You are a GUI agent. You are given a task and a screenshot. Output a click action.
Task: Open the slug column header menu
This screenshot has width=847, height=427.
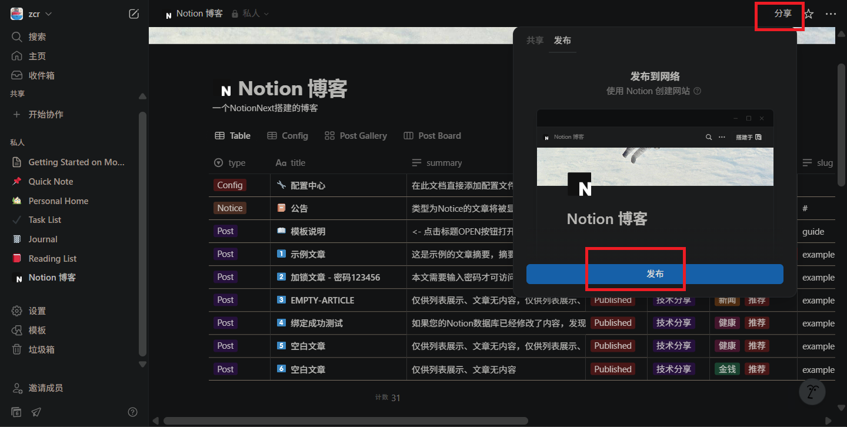[818, 163]
